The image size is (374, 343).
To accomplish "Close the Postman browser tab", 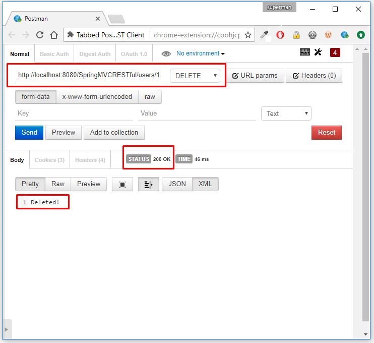I will (98, 19).
